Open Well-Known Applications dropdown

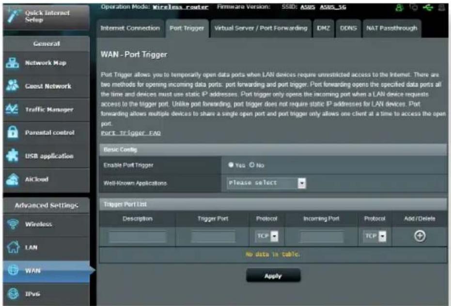266,183
